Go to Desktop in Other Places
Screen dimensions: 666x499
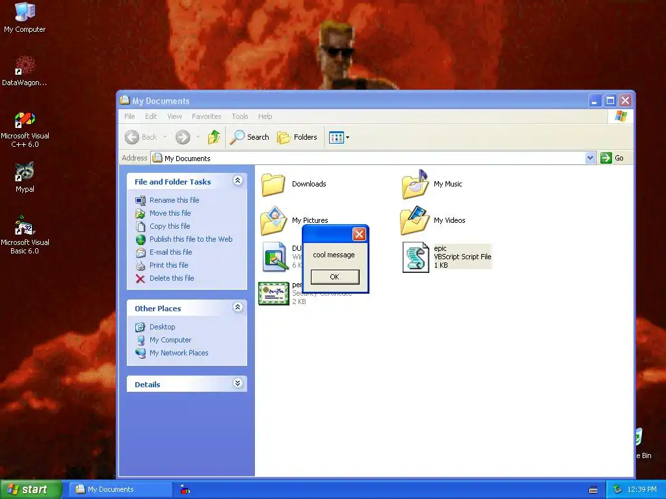point(162,327)
